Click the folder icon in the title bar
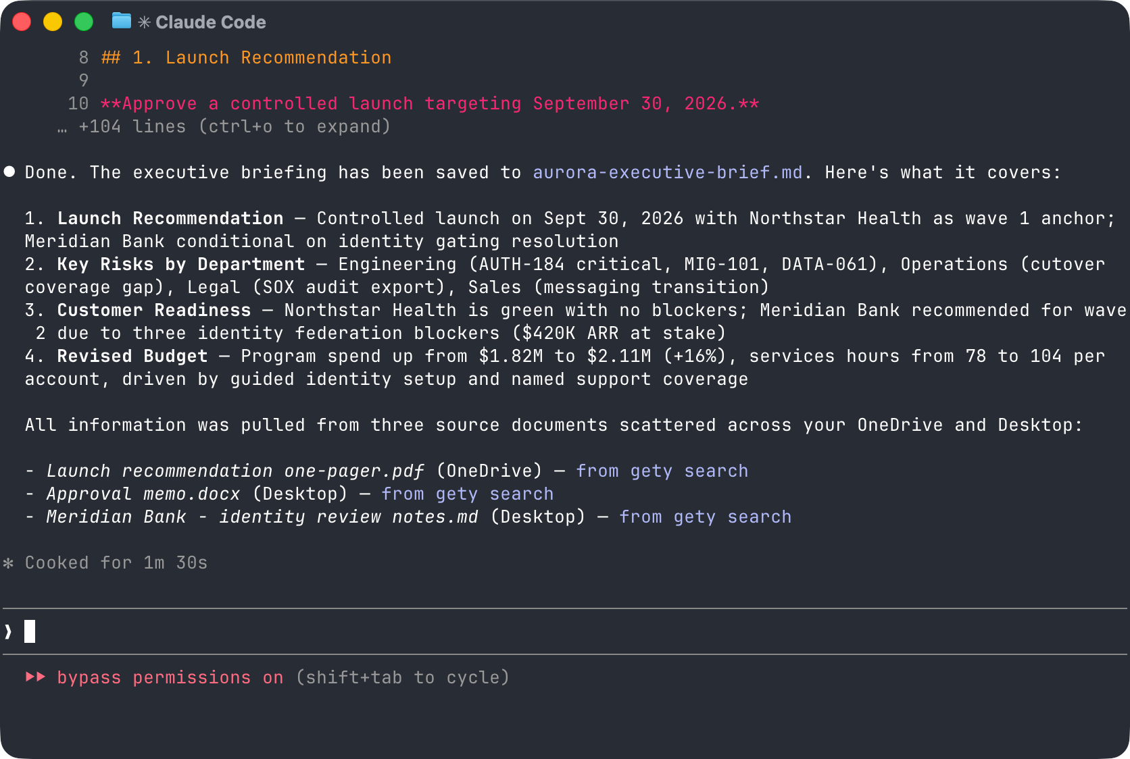Viewport: 1130px width, 759px height. click(120, 21)
